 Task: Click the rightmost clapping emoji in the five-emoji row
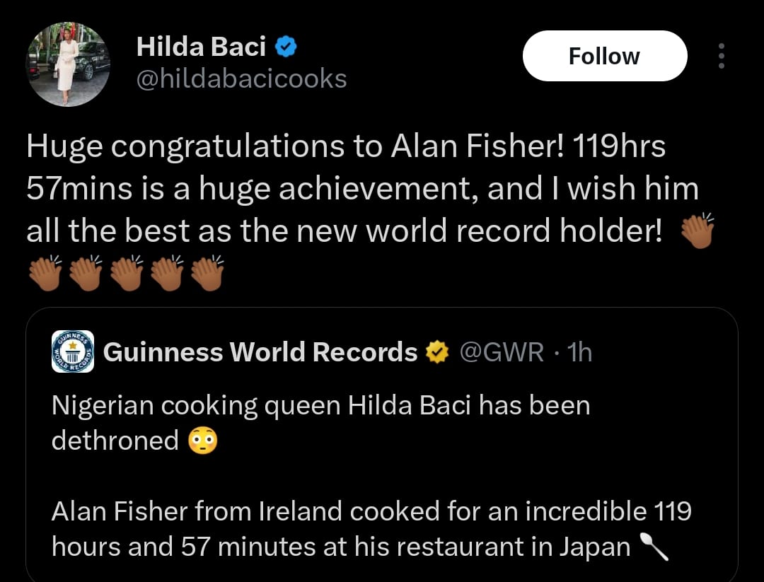207,272
